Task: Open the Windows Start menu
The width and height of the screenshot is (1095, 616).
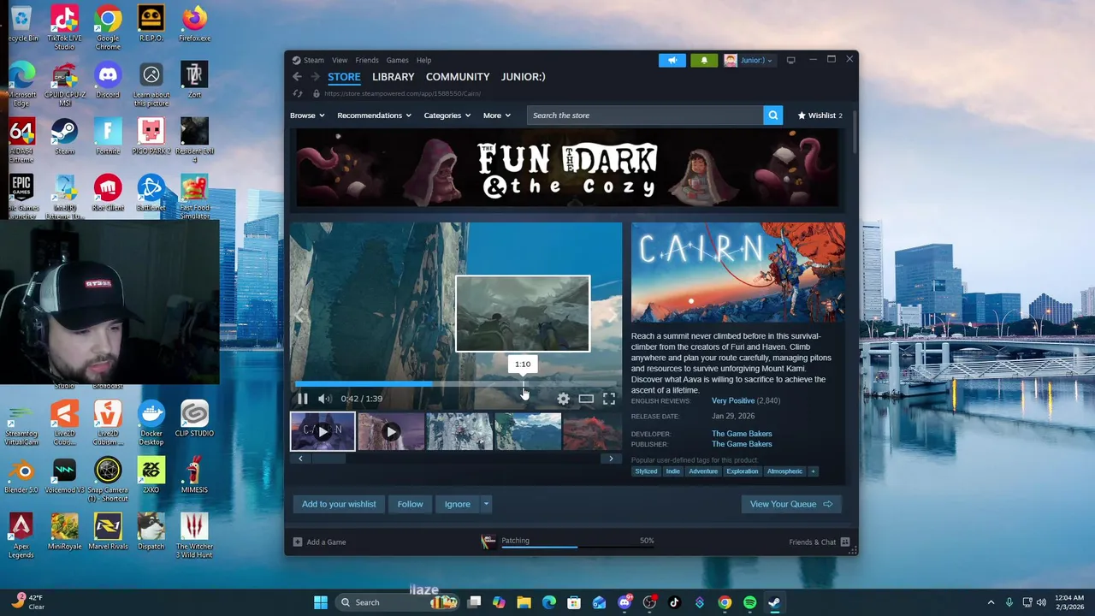Action: (x=321, y=602)
